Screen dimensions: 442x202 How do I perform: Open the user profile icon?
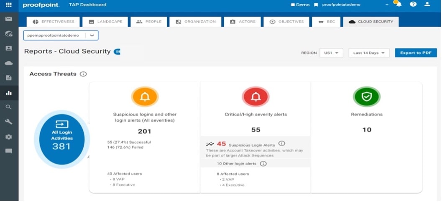[x=427, y=4]
